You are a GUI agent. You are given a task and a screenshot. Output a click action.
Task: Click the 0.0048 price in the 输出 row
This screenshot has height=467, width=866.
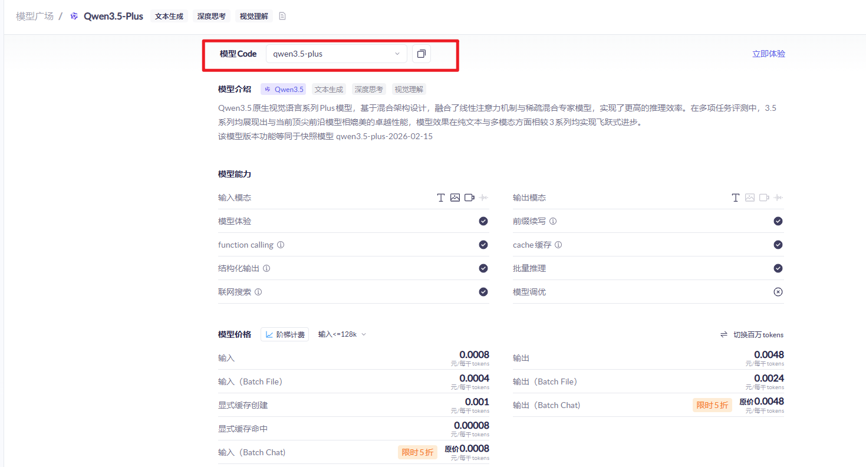pos(769,354)
